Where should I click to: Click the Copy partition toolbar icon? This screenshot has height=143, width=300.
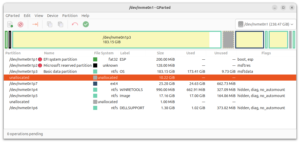click(x=50, y=24)
